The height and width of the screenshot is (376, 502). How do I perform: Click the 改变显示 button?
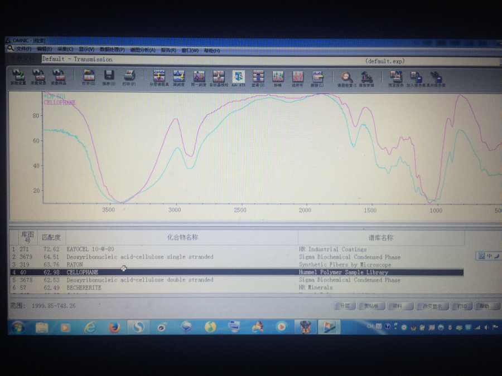[x=432, y=306]
